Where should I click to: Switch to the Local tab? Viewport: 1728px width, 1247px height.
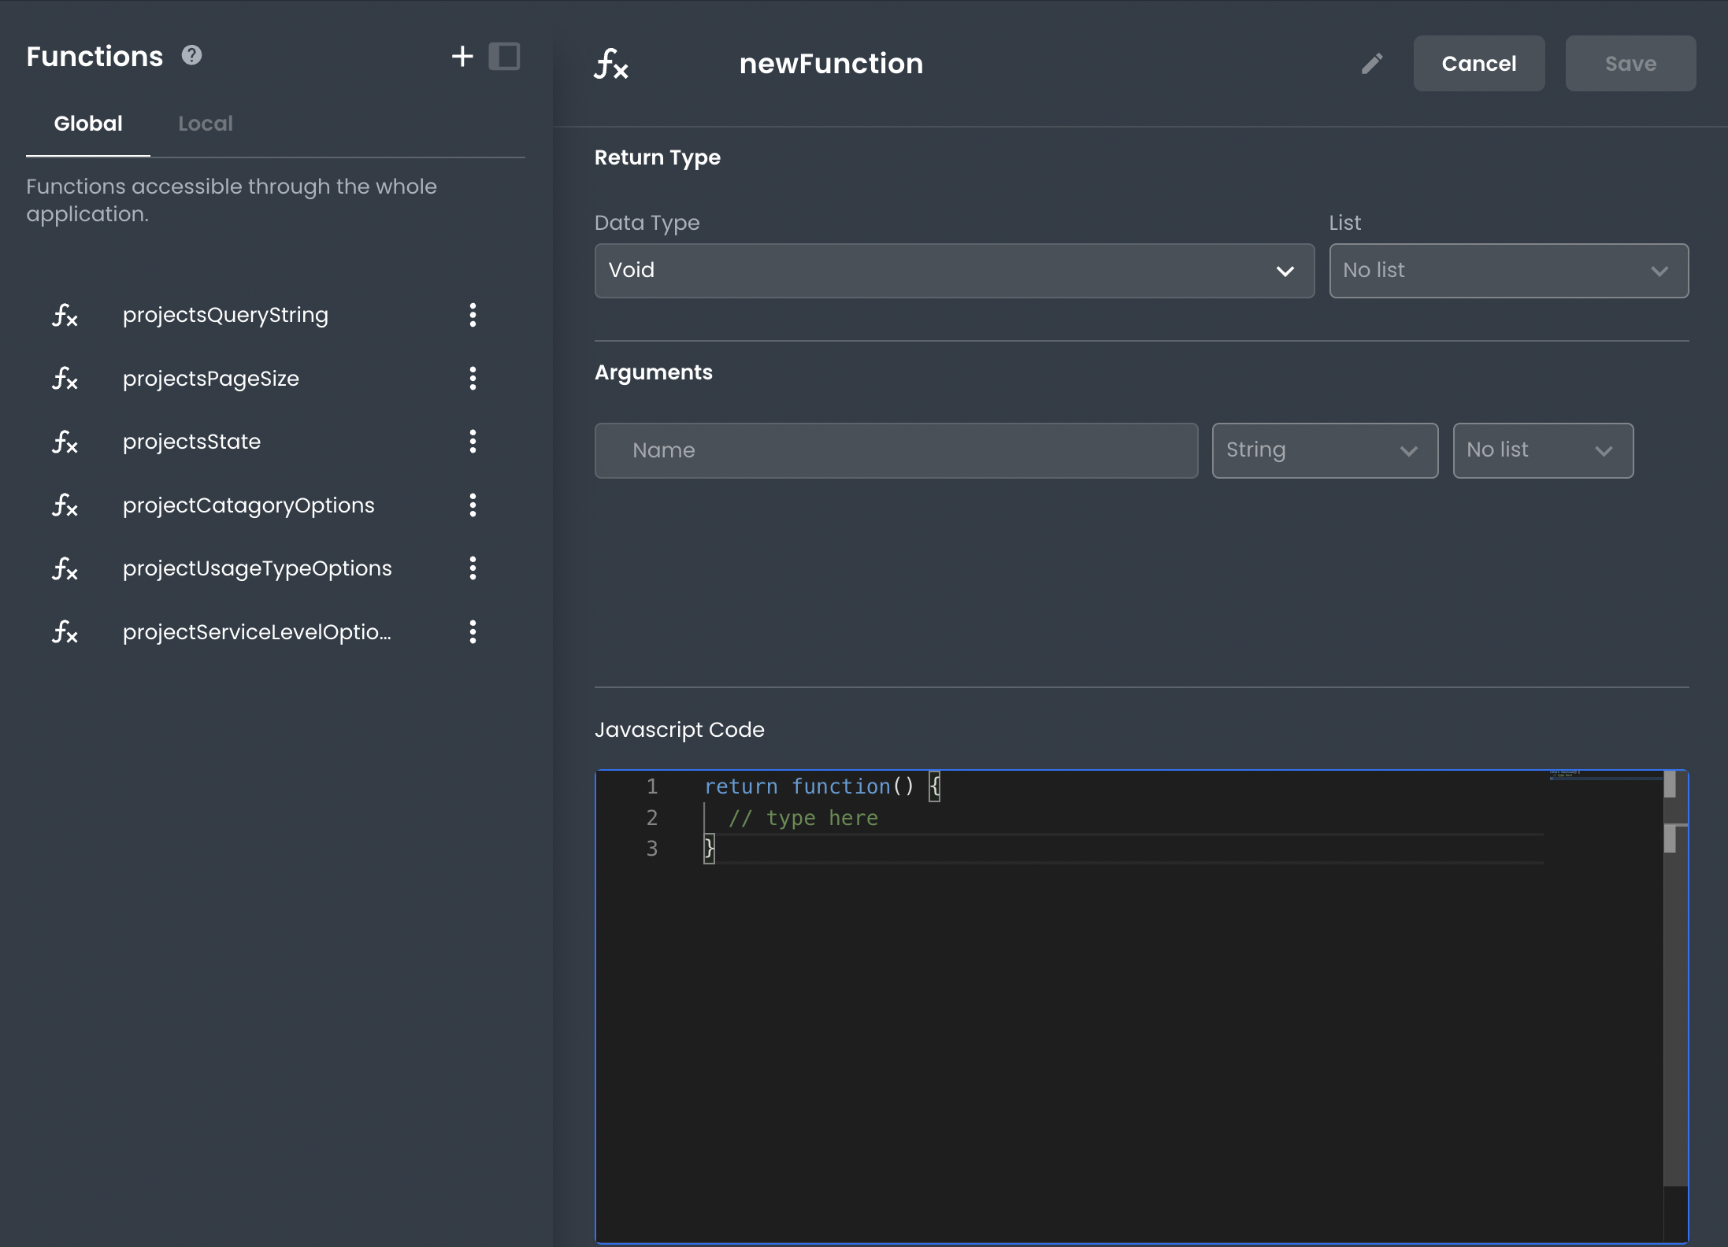[x=206, y=124]
